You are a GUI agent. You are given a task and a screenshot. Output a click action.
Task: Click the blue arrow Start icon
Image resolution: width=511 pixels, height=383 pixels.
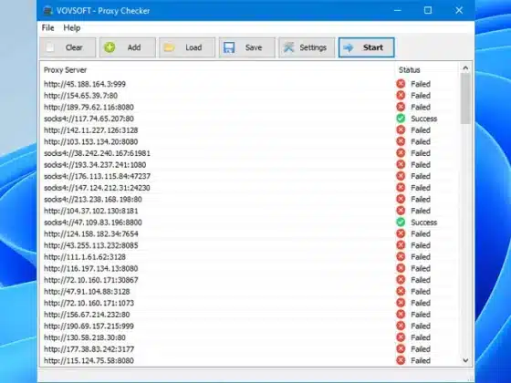pyautogui.click(x=349, y=47)
